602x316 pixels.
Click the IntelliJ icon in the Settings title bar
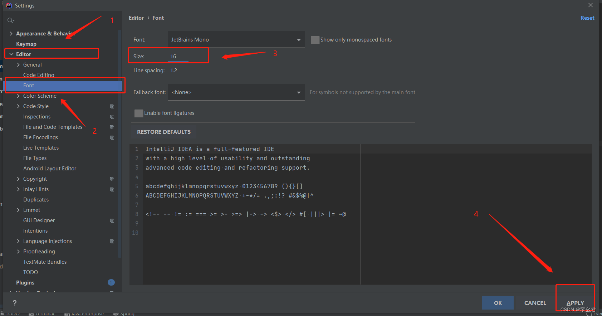(x=9, y=5)
